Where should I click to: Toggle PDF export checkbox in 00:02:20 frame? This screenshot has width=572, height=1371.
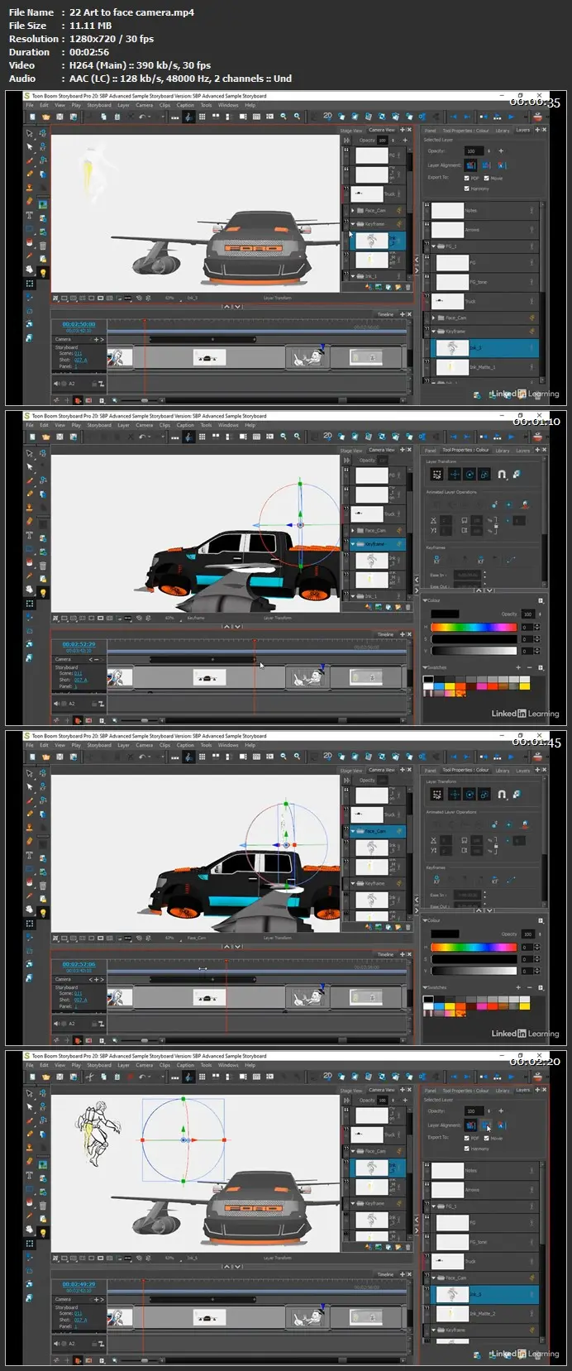(467, 1138)
